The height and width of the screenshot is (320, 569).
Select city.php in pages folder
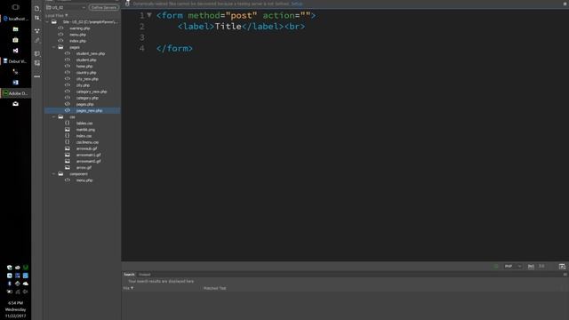pyautogui.click(x=83, y=85)
